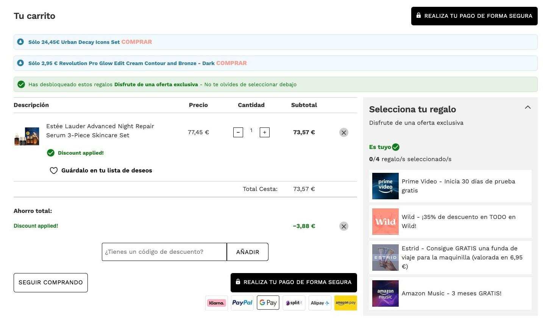Click 0/4 regalo/s seleccionado/s text
This screenshot has width=543, height=326.
pyautogui.click(x=410, y=159)
